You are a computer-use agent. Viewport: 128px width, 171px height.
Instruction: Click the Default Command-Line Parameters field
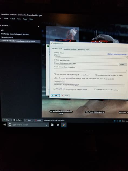(90, 71)
